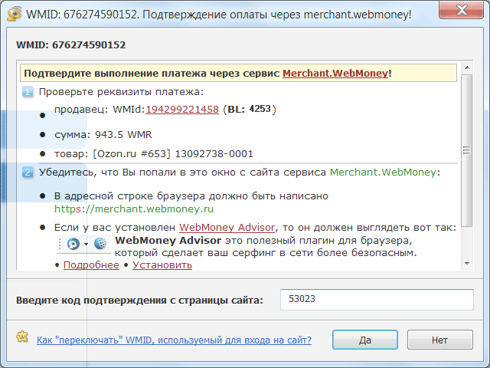Open the link about switching WMID
The height and width of the screenshot is (368, 490).
pos(174,340)
